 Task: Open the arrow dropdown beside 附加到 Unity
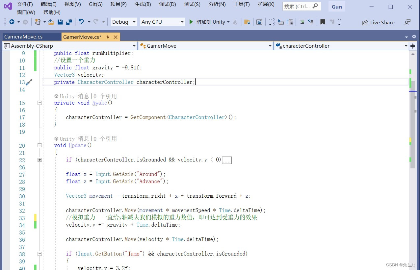coord(228,22)
